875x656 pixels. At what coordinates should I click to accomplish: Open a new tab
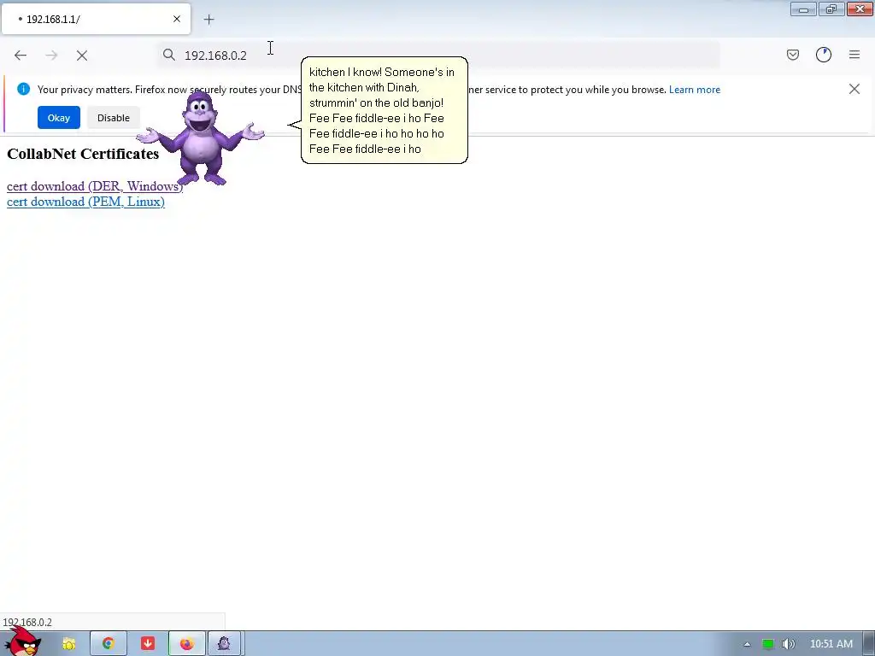coord(208,20)
